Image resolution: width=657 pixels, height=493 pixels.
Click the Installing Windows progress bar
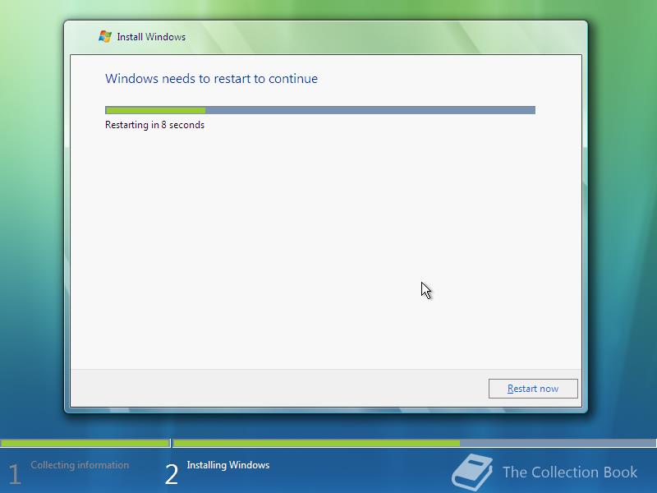click(x=415, y=443)
